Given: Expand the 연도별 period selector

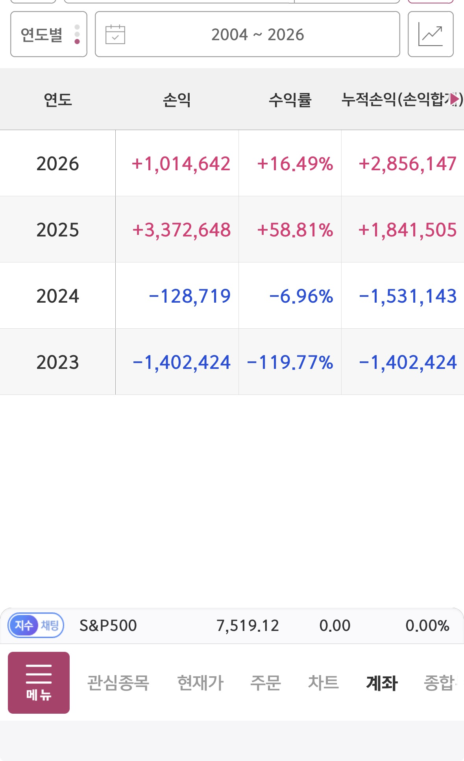Looking at the screenshot, I should (x=49, y=34).
